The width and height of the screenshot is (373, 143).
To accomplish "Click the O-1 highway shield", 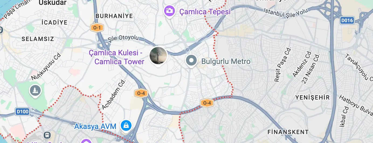I will tap(97, 28).
